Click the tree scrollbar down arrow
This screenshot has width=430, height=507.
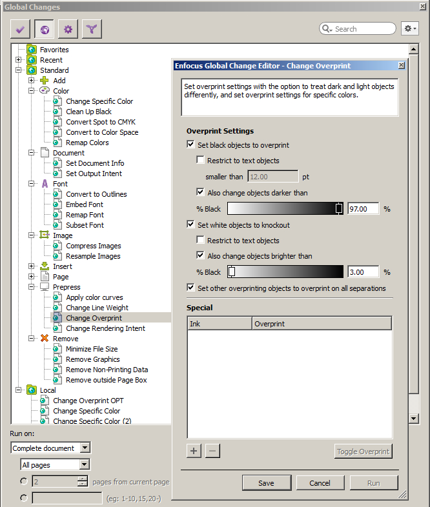pyautogui.click(x=414, y=418)
